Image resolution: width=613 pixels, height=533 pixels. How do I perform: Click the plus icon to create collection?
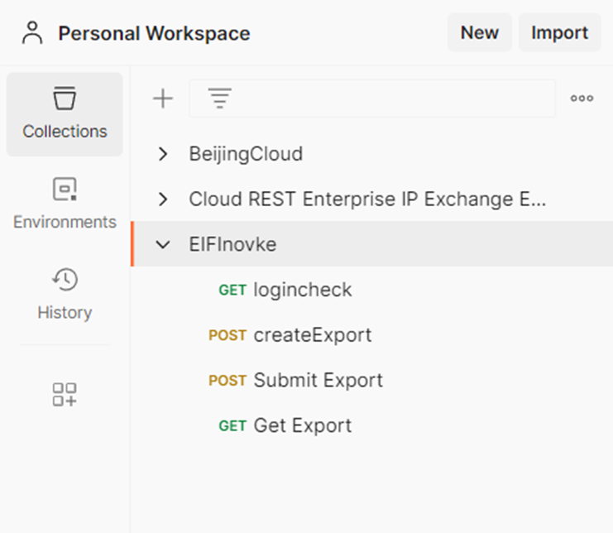click(x=163, y=98)
